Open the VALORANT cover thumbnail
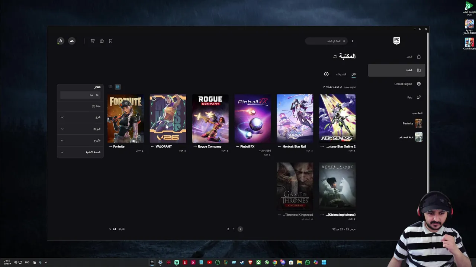 pos(168,118)
